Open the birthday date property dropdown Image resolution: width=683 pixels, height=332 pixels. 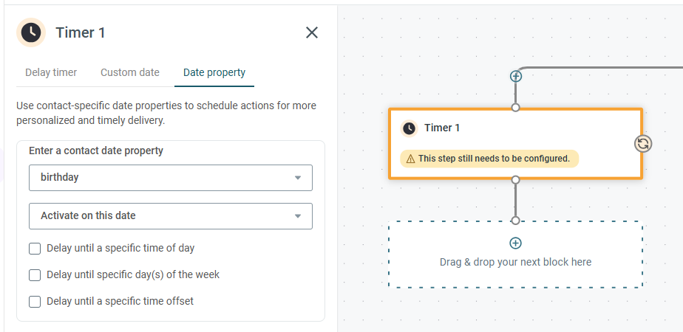[171, 177]
